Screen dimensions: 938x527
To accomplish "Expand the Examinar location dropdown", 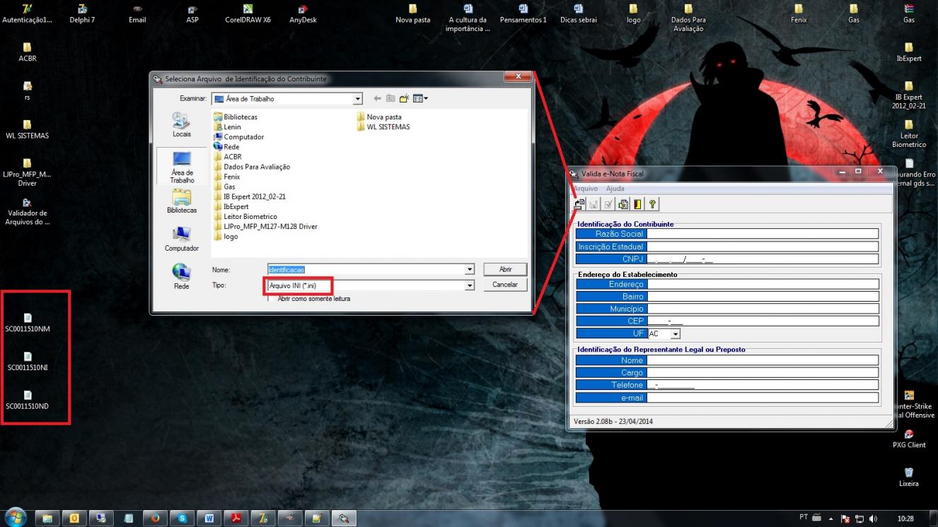I will tap(358, 99).
